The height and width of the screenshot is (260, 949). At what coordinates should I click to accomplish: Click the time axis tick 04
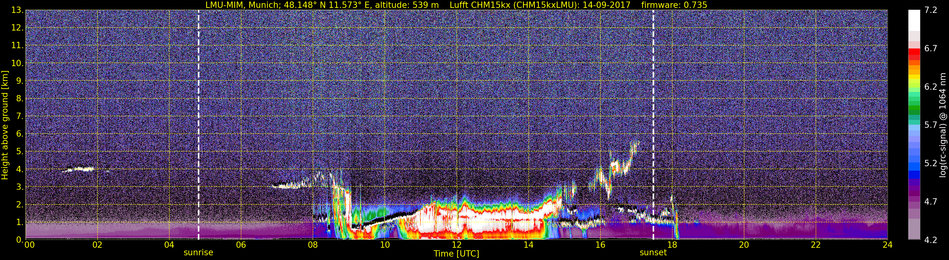point(169,245)
